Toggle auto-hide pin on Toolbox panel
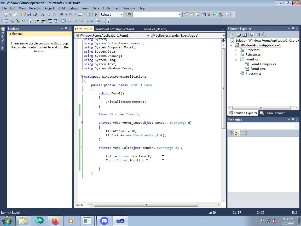This screenshot has height=226, width=301. (x=66, y=29)
